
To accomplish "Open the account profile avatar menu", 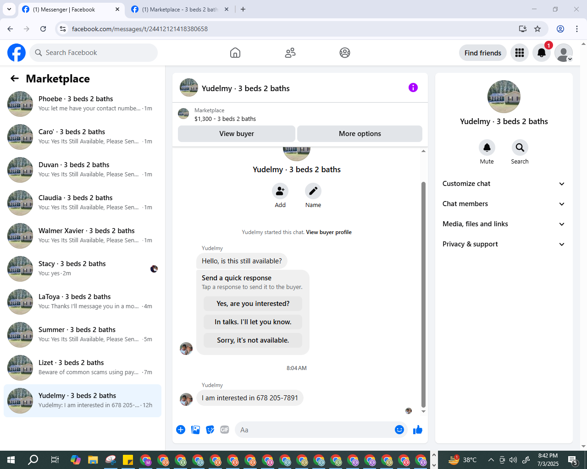I will pos(564,53).
